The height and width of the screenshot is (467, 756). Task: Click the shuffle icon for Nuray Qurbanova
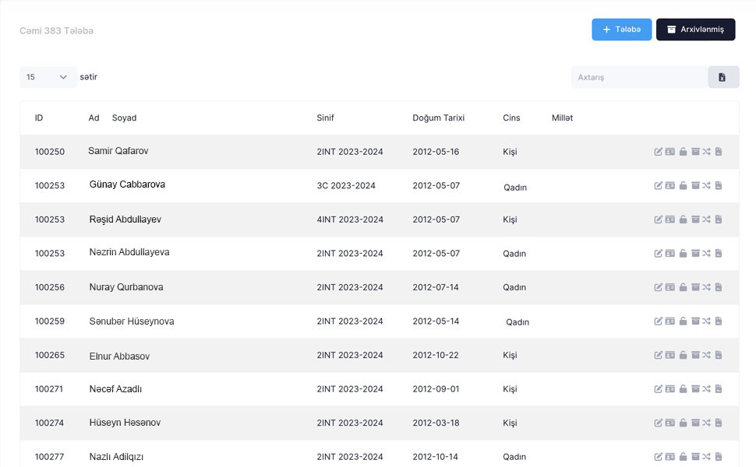click(x=706, y=287)
